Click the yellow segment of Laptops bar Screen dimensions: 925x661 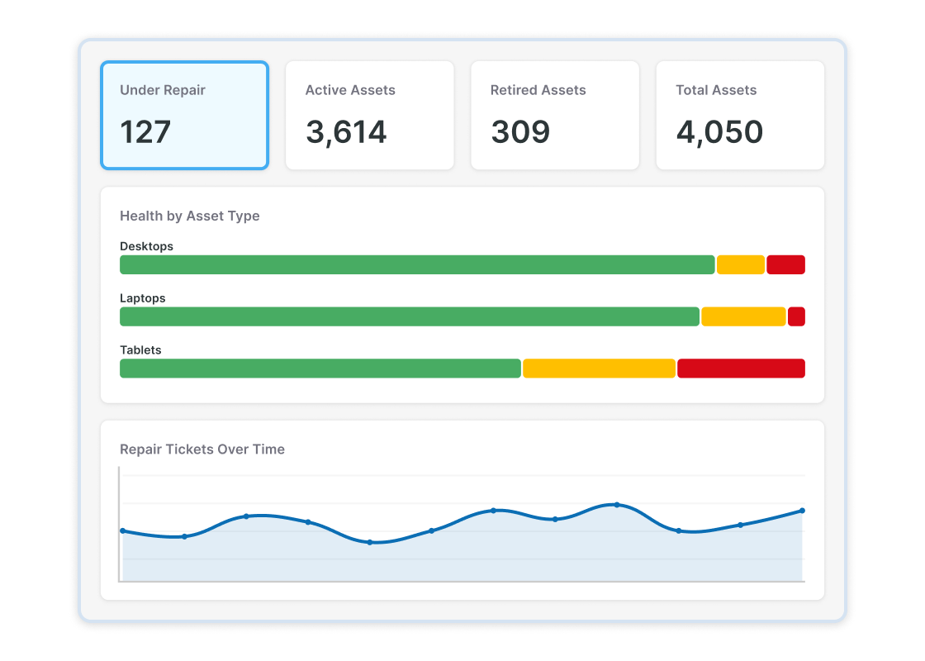(743, 316)
